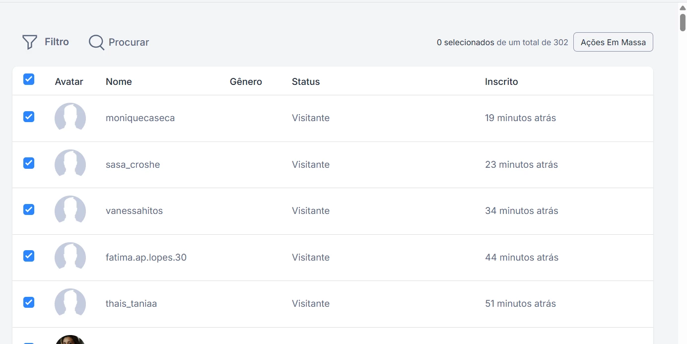This screenshot has height=344, width=687.
Task: Click the Procurar magnifying glass icon
Action: 96,43
